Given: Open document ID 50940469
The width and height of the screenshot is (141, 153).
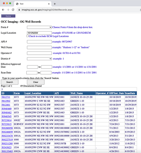Looking at the screenshot, I should tap(6, 109).
